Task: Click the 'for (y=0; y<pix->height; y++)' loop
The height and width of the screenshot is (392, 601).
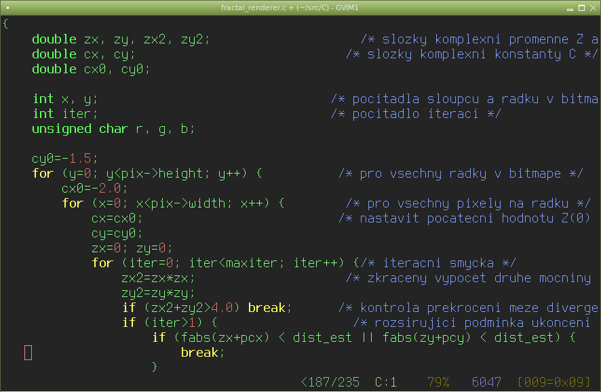Action: coord(140,174)
